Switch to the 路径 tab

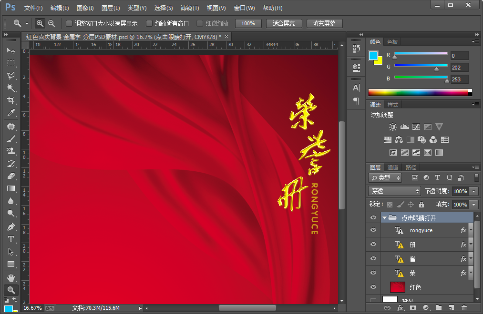411,167
